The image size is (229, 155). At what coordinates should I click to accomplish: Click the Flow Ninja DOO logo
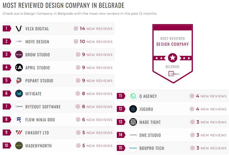[x=19, y=120]
